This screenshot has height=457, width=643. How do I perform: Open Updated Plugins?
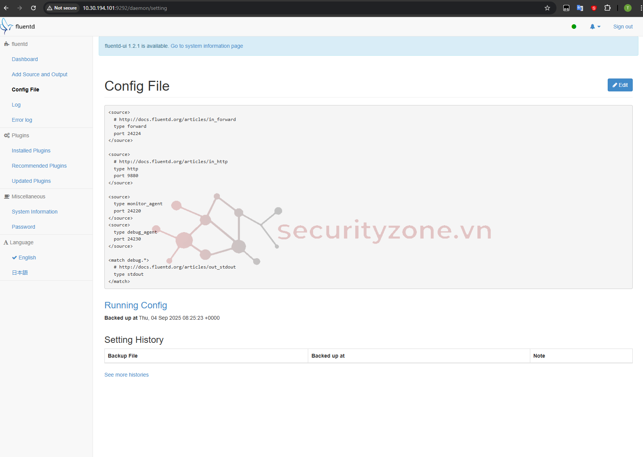tap(31, 181)
